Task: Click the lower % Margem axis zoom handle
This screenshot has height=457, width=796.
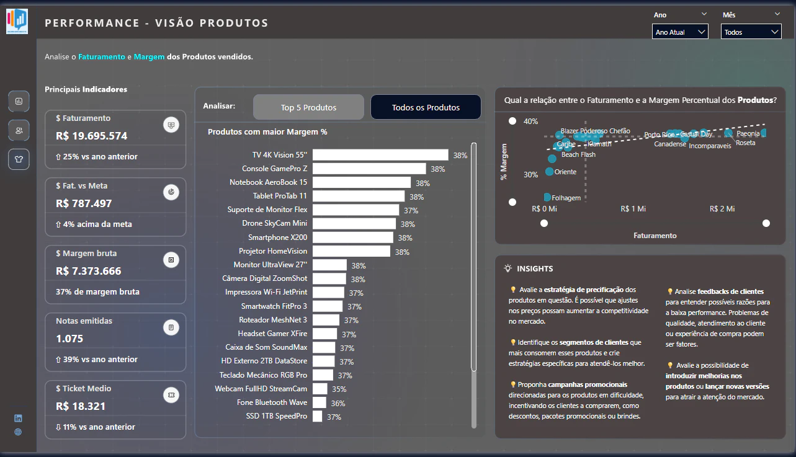Action: (512, 202)
